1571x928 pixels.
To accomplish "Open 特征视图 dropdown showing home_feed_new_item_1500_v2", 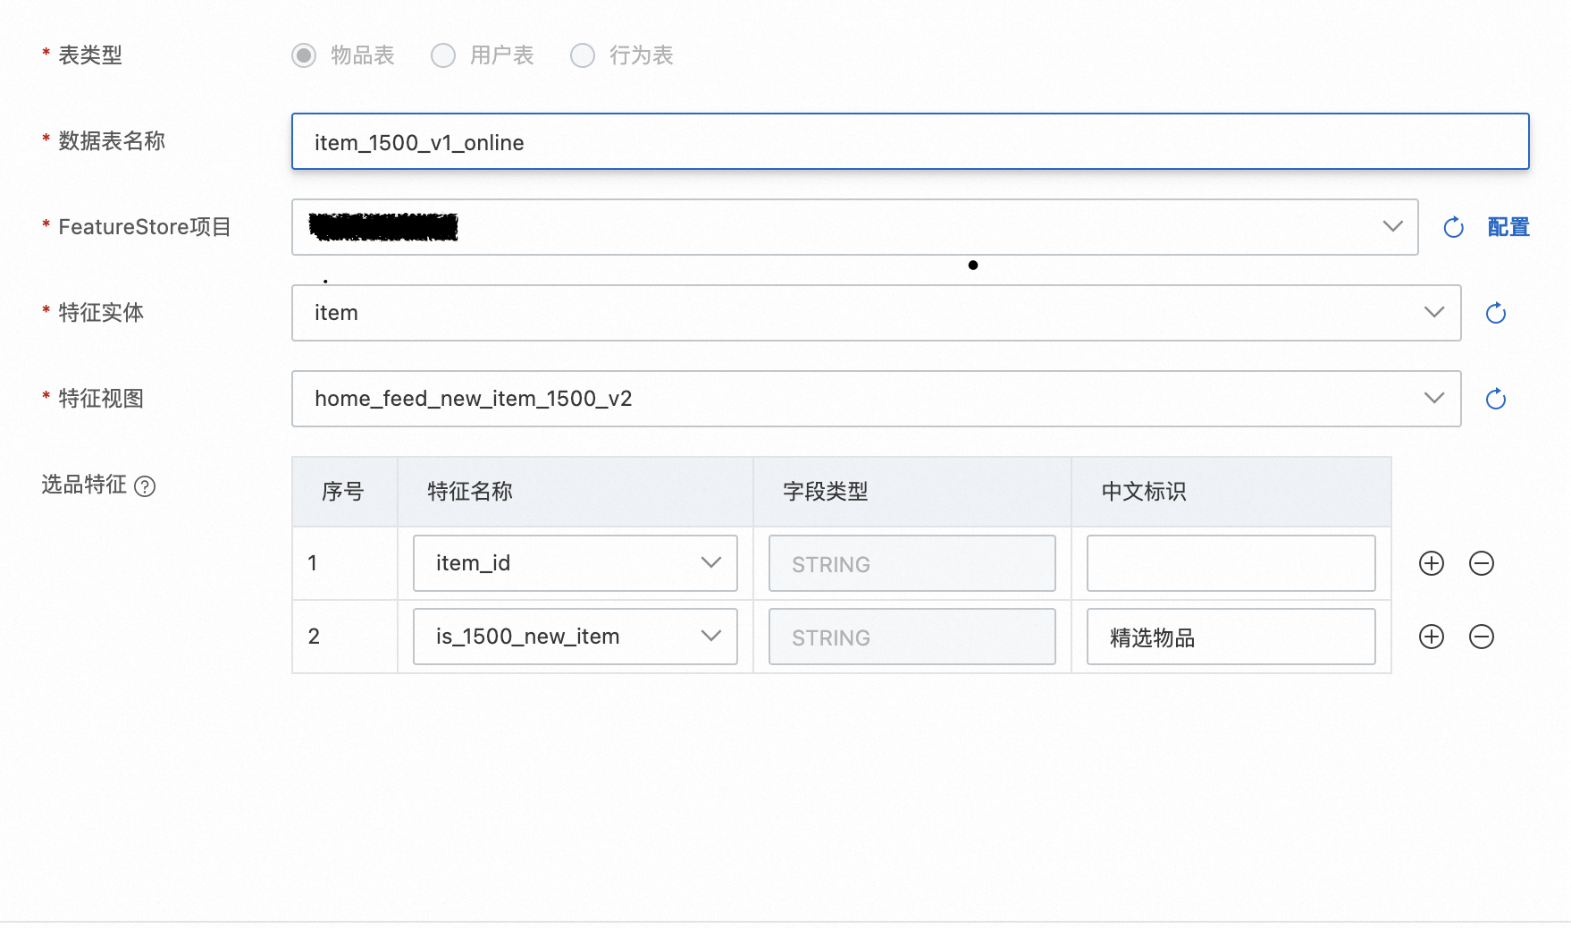I will pyautogui.click(x=876, y=399).
